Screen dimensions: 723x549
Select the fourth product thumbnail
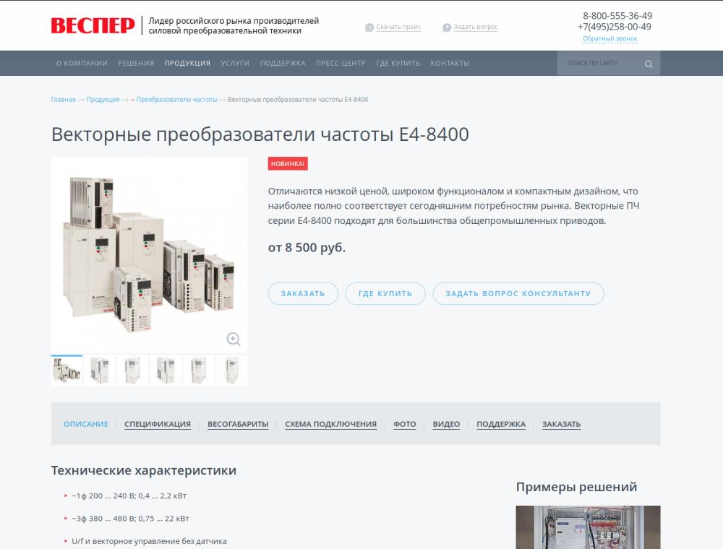(x=166, y=371)
